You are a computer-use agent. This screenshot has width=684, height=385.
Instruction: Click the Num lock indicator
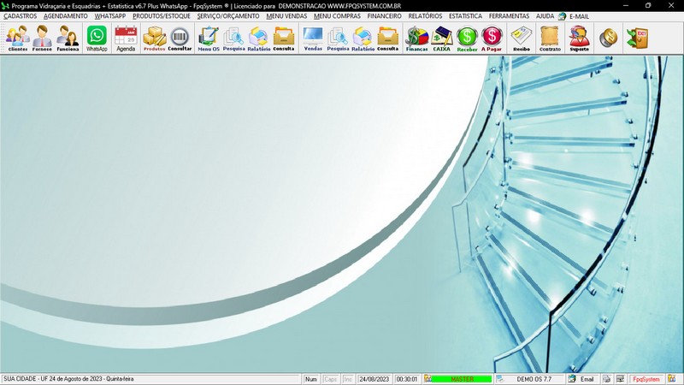click(x=311, y=379)
